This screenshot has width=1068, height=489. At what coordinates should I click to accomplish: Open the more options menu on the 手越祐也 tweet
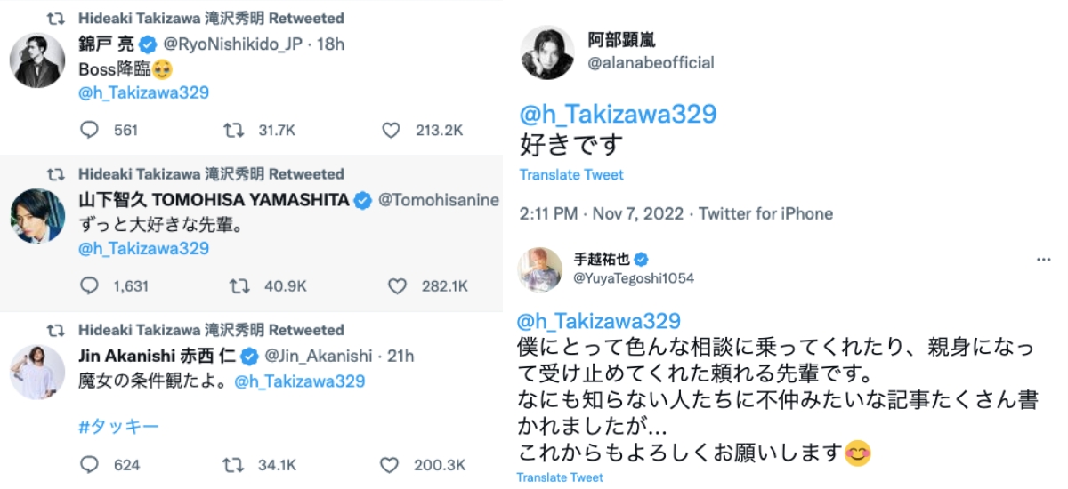(x=1043, y=260)
